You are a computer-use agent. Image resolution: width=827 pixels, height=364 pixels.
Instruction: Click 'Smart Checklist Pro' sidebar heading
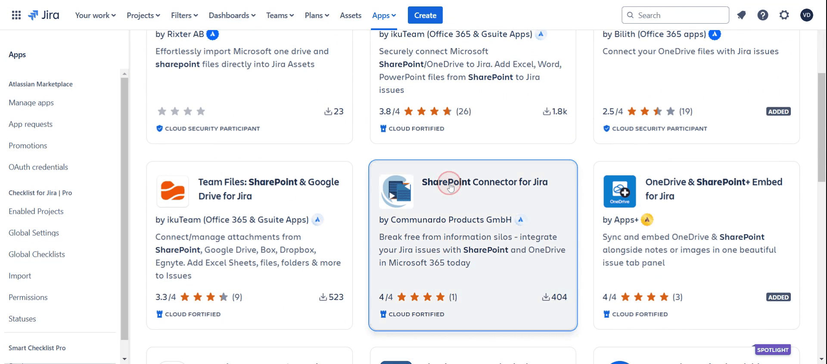tap(37, 348)
